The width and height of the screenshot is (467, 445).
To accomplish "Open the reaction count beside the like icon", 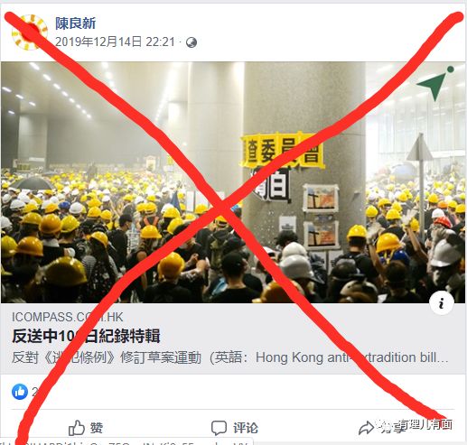I will 35,392.
